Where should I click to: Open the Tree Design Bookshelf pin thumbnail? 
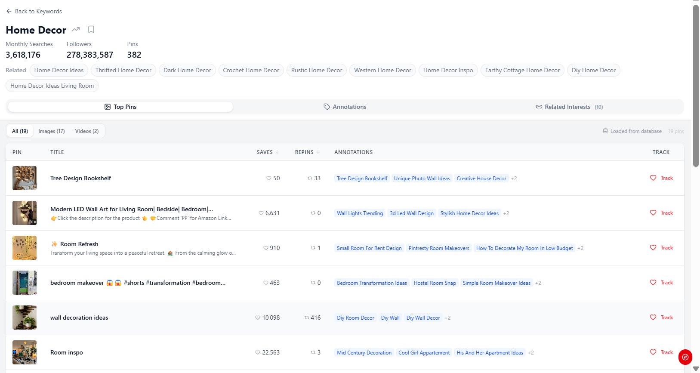pyautogui.click(x=25, y=178)
